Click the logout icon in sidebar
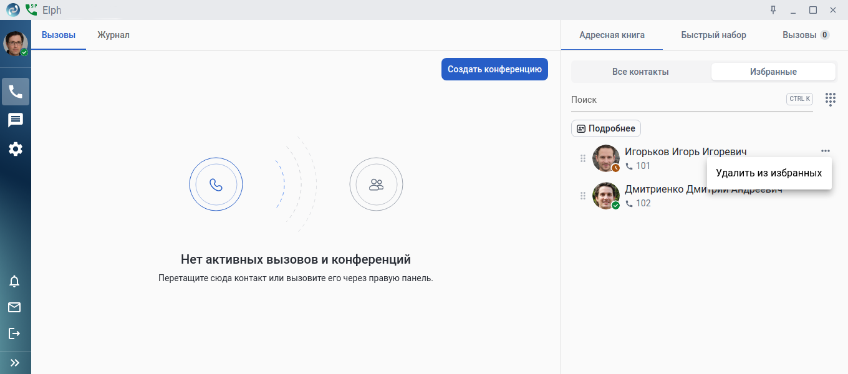The image size is (848, 374). (14, 333)
